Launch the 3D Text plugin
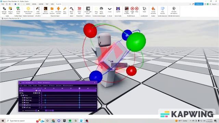This screenshot has width=219, height=123. point(79,11)
